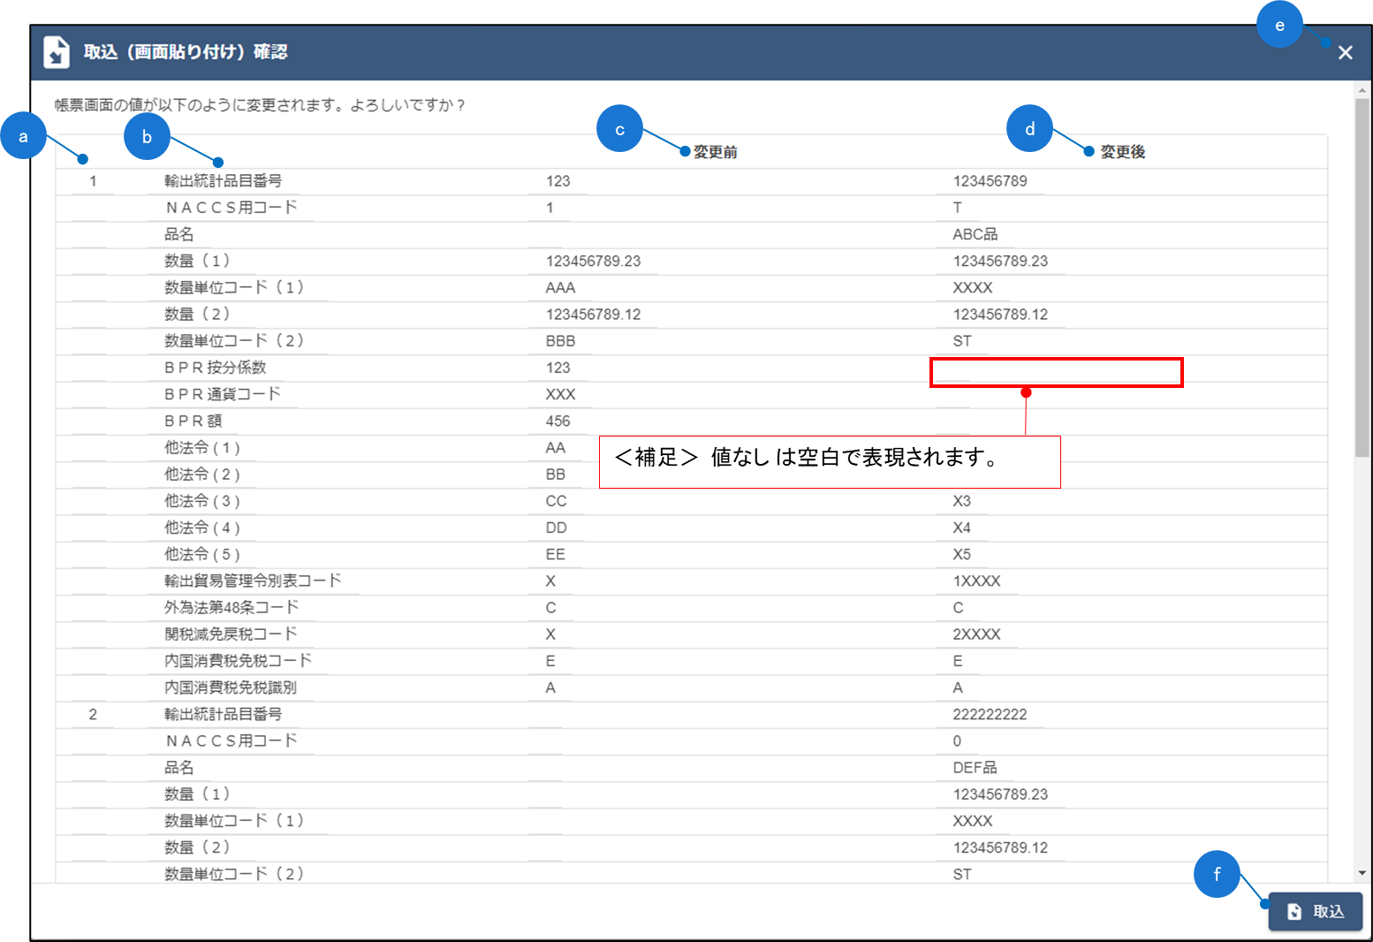
Task: Click the 品名 label in first item
Action: click(178, 234)
